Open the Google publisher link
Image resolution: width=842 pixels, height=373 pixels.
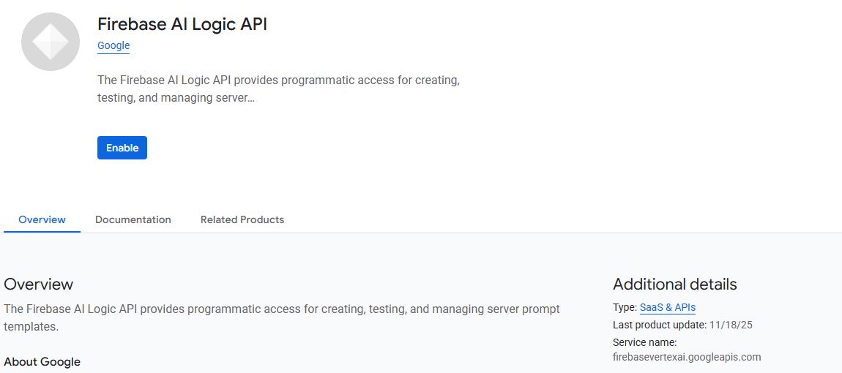113,45
